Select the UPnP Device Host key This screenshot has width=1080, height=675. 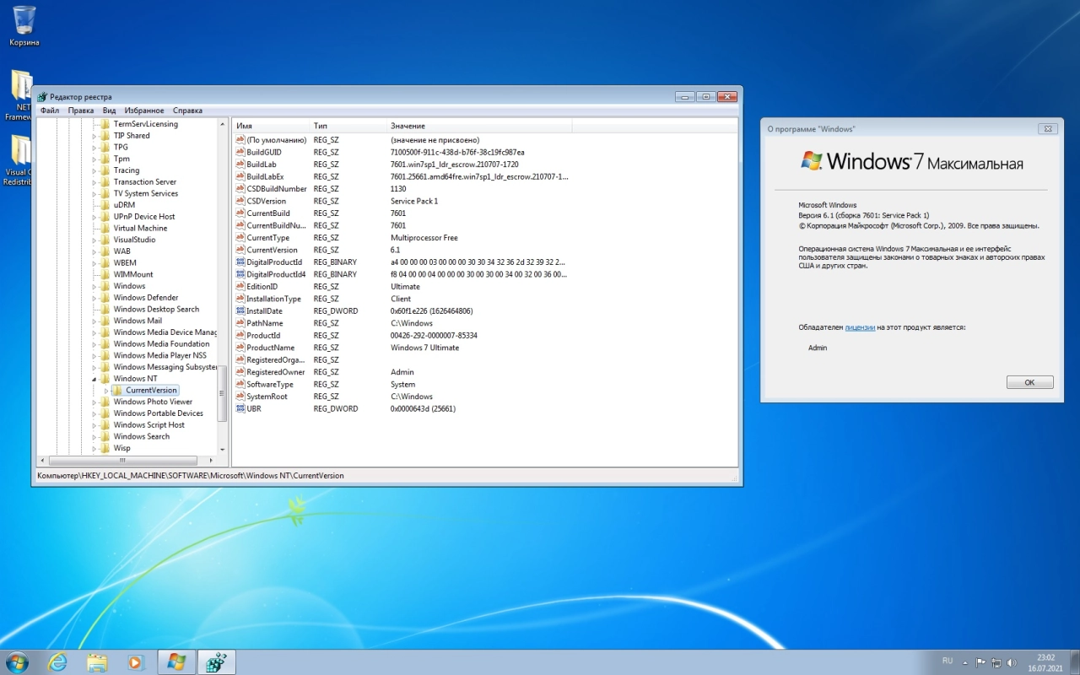144,216
